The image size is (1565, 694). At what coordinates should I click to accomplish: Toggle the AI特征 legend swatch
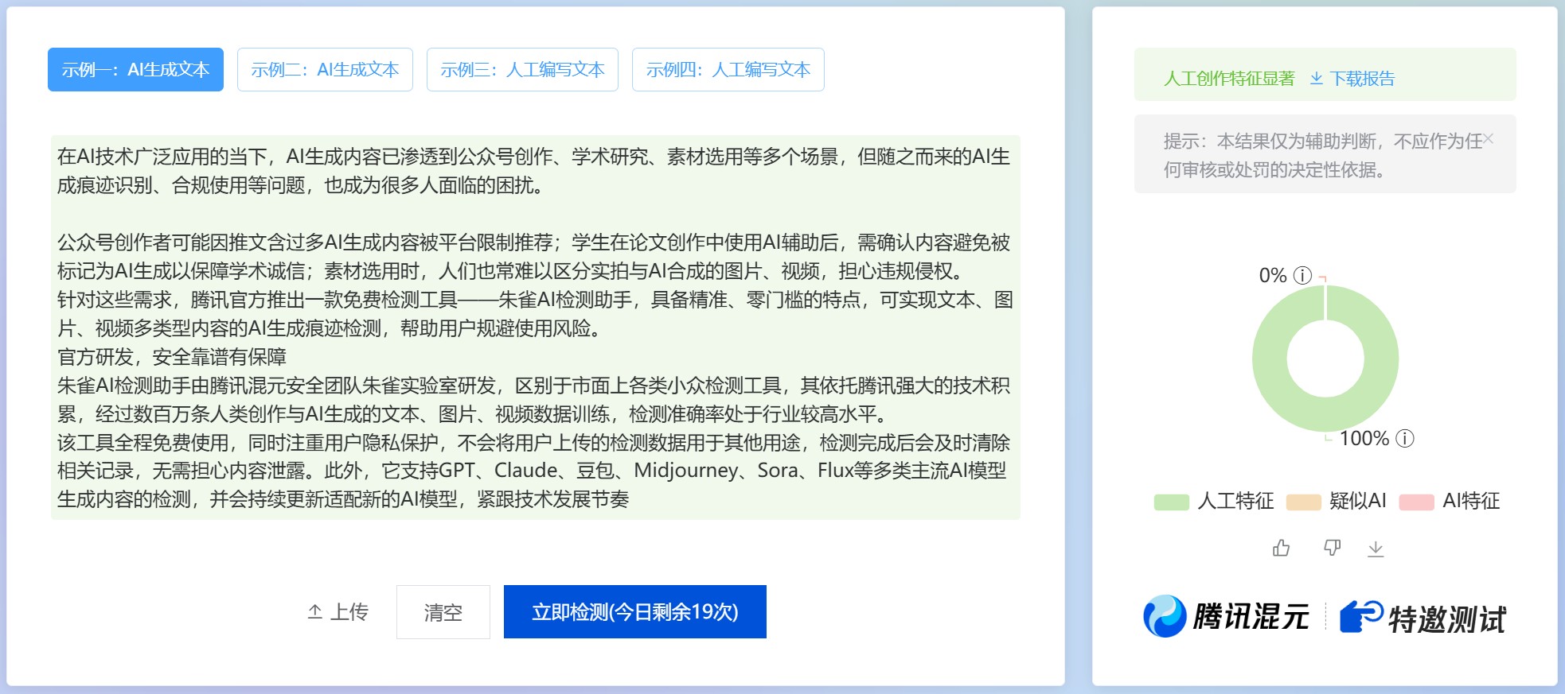(x=1416, y=502)
